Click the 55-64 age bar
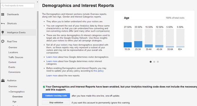Viewport: 197px width, 106px height. [170, 47]
